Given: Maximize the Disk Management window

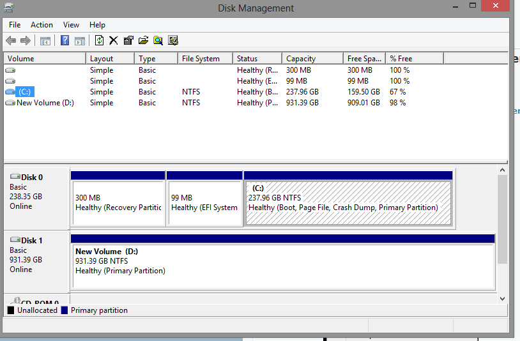Looking at the screenshot, I should [473, 6].
